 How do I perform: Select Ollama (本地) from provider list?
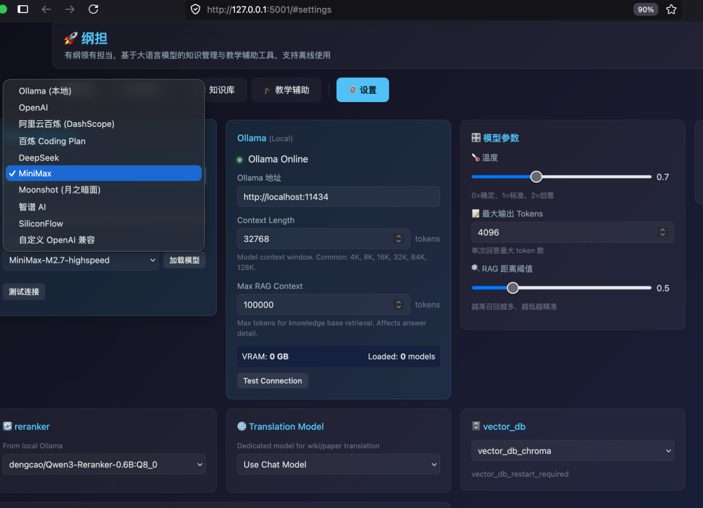tap(103, 91)
